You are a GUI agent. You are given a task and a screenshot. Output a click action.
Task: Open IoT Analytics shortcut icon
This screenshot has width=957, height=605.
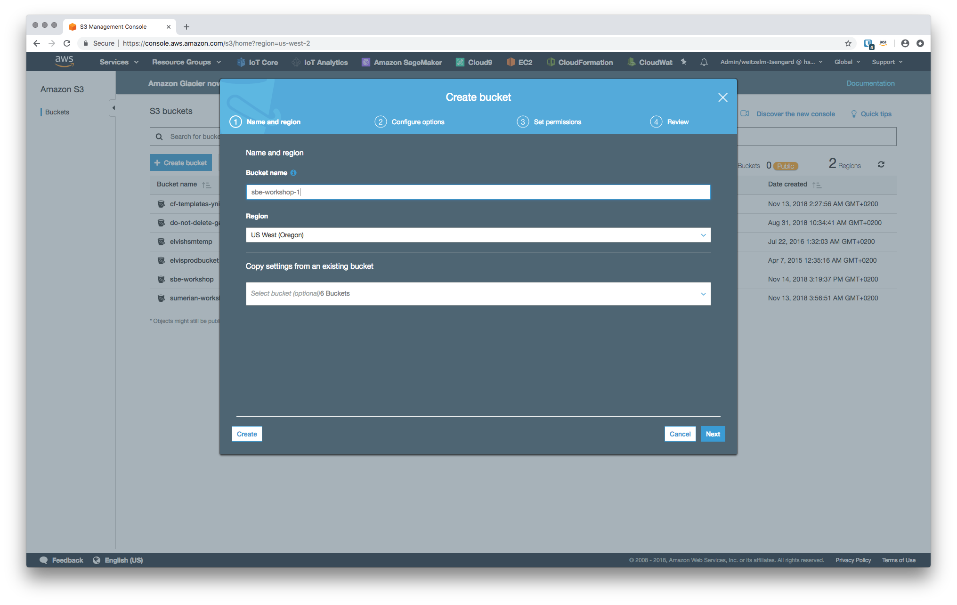tap(296, 62)
